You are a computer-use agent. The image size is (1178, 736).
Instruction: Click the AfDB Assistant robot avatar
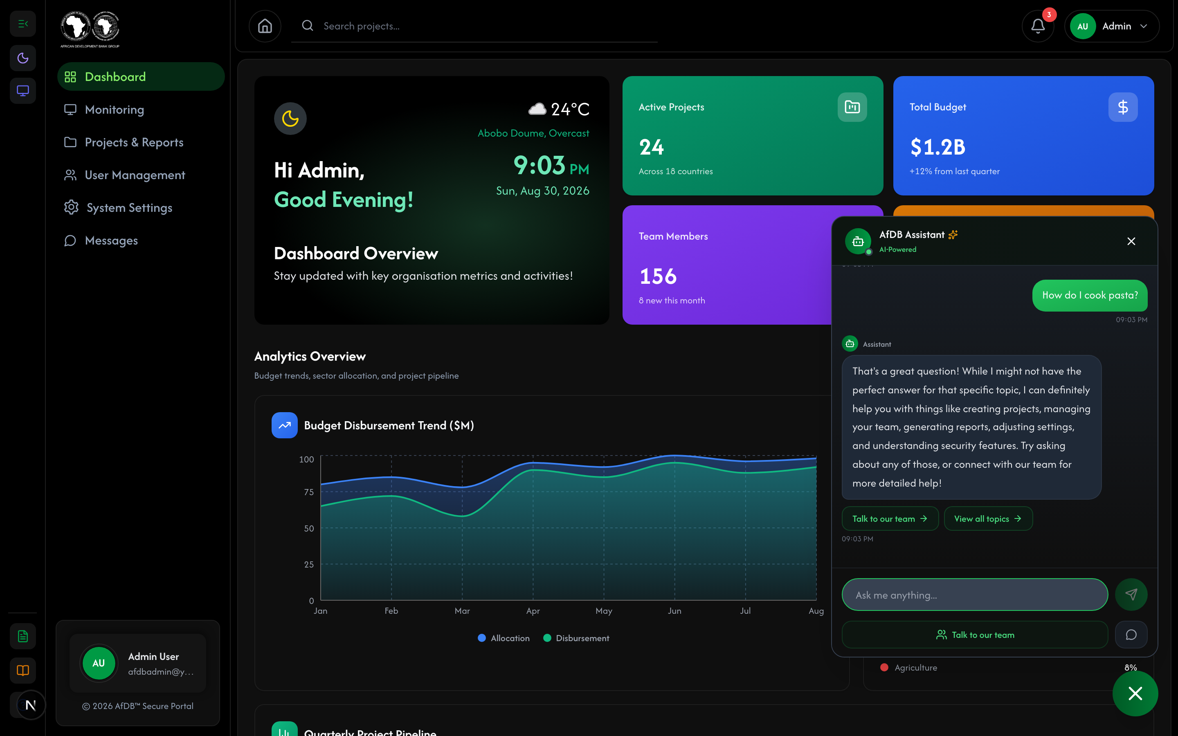(858, 241)
